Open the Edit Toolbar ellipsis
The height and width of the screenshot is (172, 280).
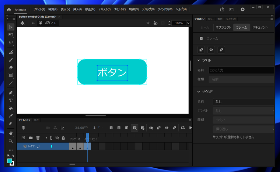(x=11, y=150)
